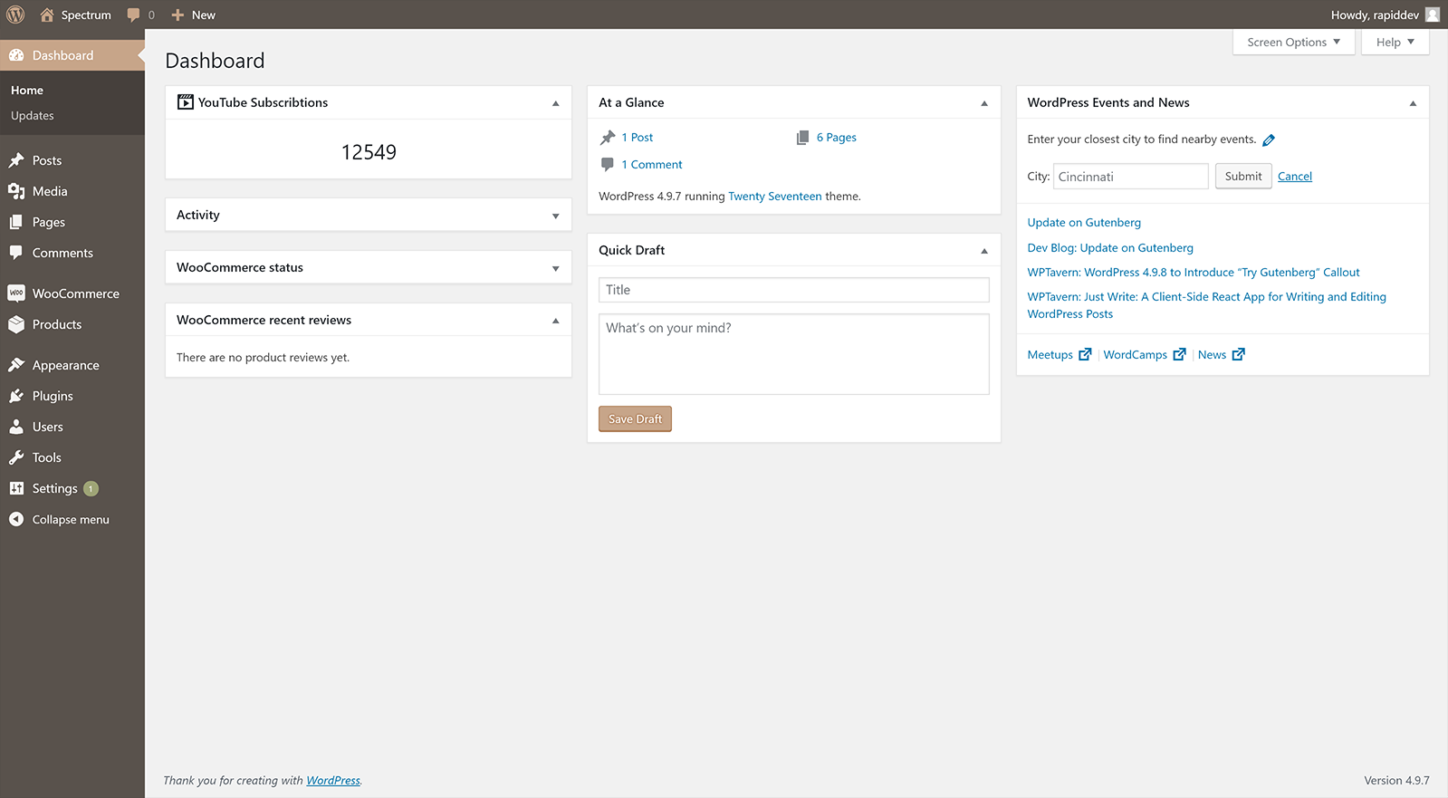This screenshot has height=798, width=1448.
Task: Open the Twenty Seventeen theme link
Action: point(774,196)
